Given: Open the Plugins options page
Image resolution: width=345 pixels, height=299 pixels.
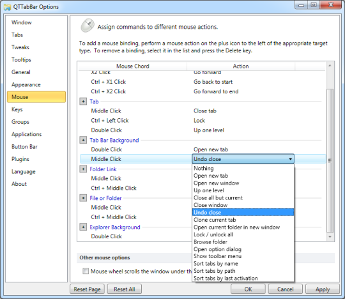Looking at the screenshot, I should coord(36,159).
